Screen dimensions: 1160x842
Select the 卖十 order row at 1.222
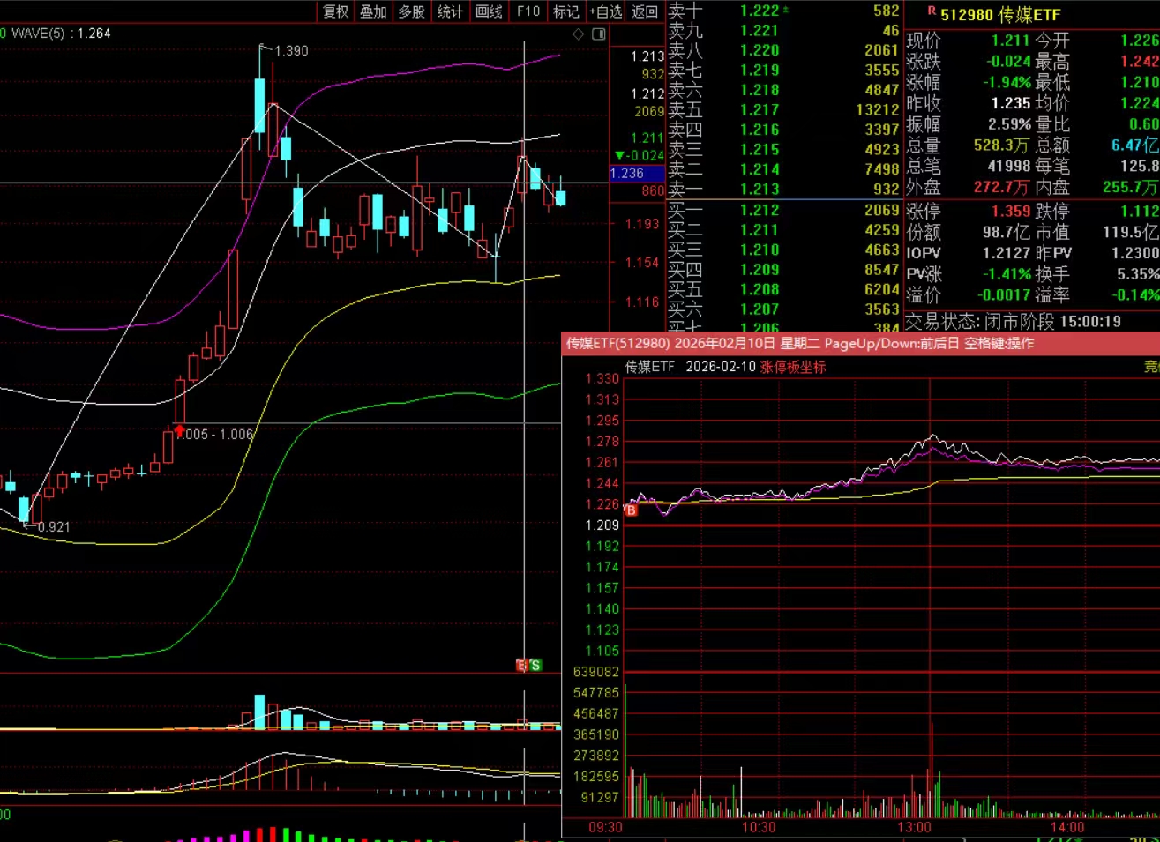click(784, 11)
